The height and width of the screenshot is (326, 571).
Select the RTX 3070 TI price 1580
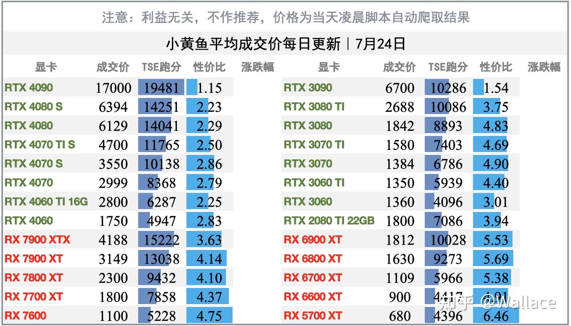click(400, 145)
